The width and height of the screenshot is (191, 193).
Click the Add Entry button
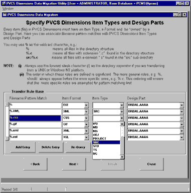point(23,147)
